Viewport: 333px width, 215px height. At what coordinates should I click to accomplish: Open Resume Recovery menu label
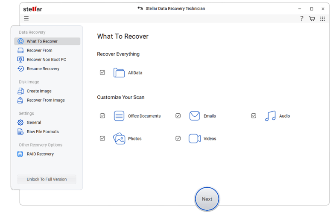coord(43,69)
